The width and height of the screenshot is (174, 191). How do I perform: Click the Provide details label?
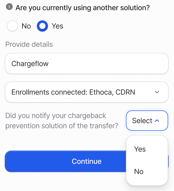[x=29, y=44]
